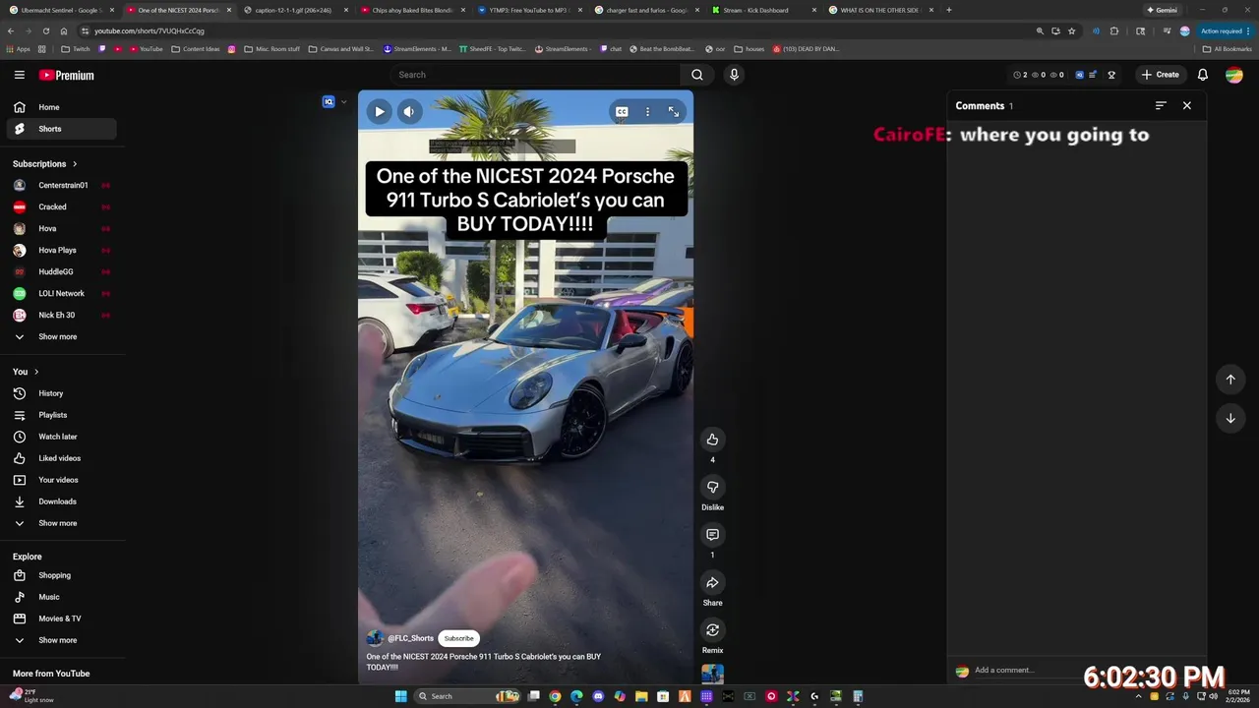Reload the page
1259x708 pixels.
click(45, 30)
